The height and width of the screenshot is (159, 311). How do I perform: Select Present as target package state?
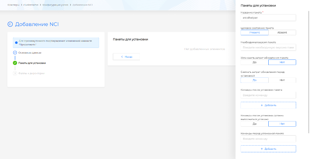[x=254, y=33]
